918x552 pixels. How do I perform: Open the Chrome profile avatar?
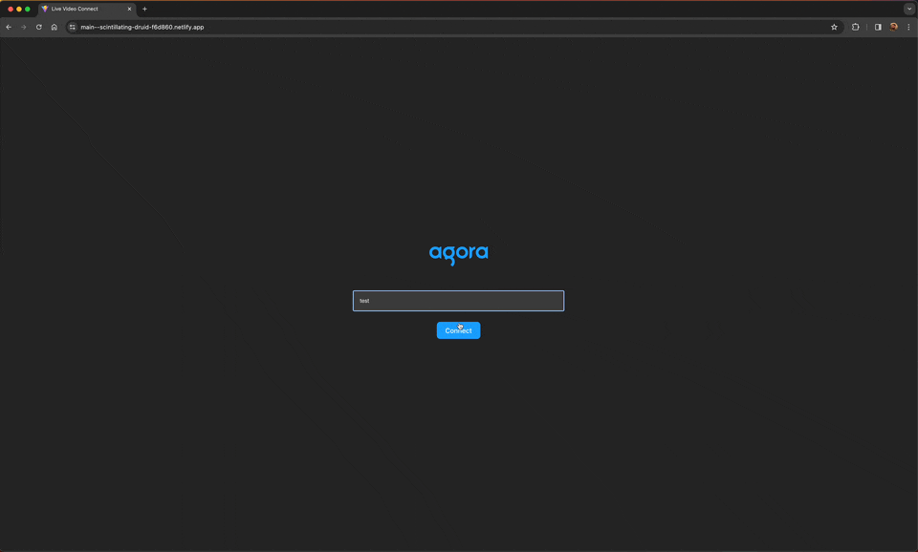point(893,27)
